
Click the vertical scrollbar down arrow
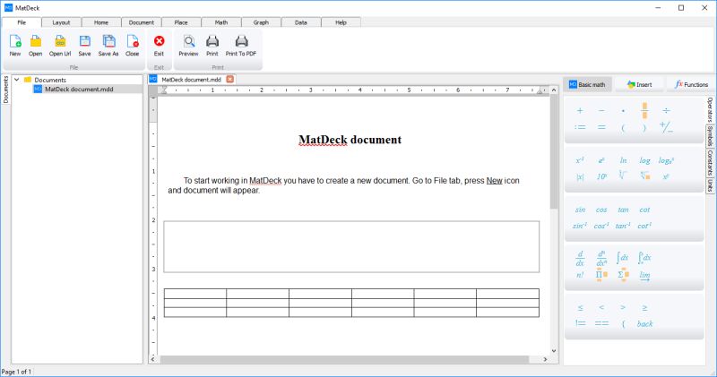click(554, 351)
